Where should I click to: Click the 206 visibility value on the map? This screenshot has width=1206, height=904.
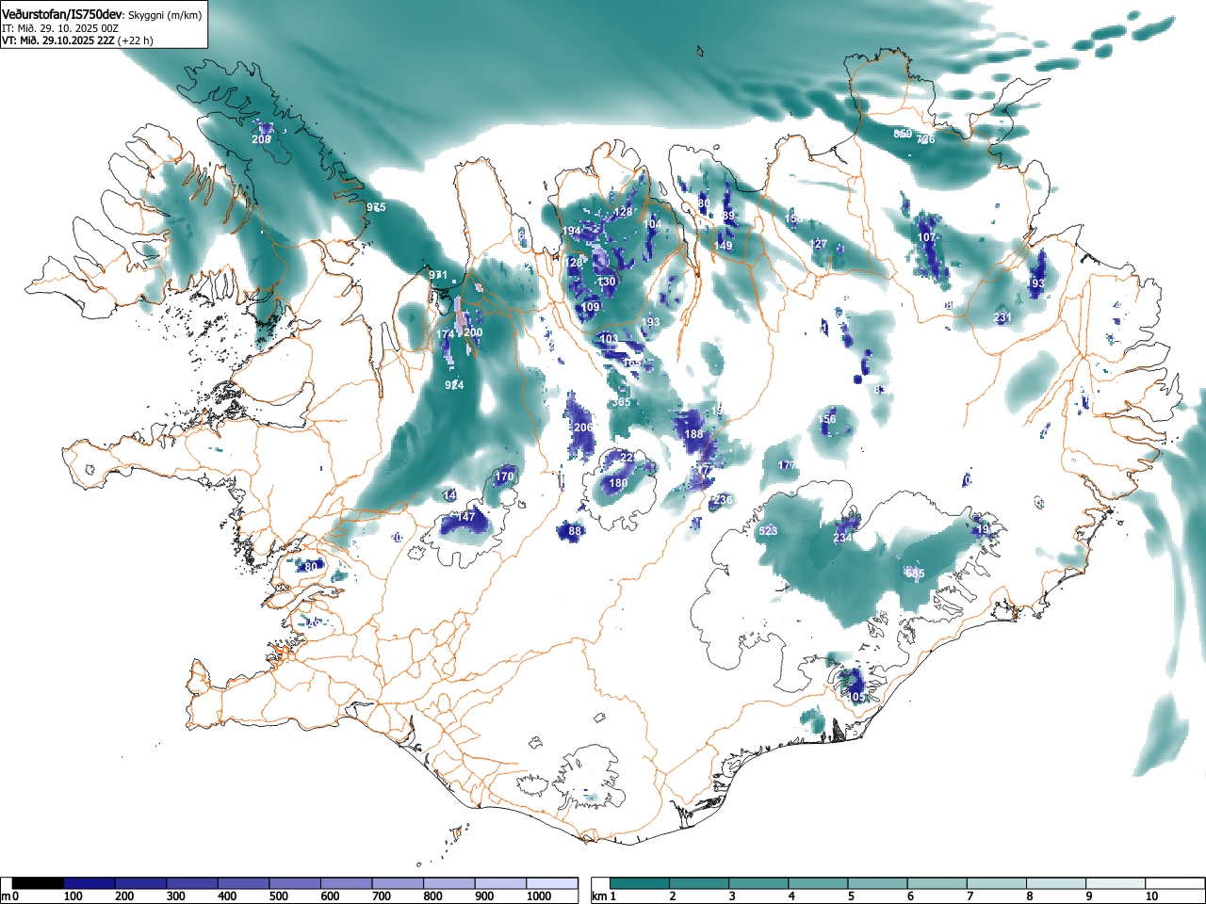point(583,428)
